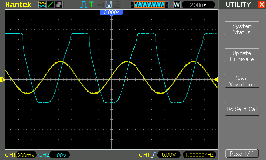Image resolution: width=266 pixels, height=160 pixels.
Task: Start Do Self Cal
Action: [242, 109]
